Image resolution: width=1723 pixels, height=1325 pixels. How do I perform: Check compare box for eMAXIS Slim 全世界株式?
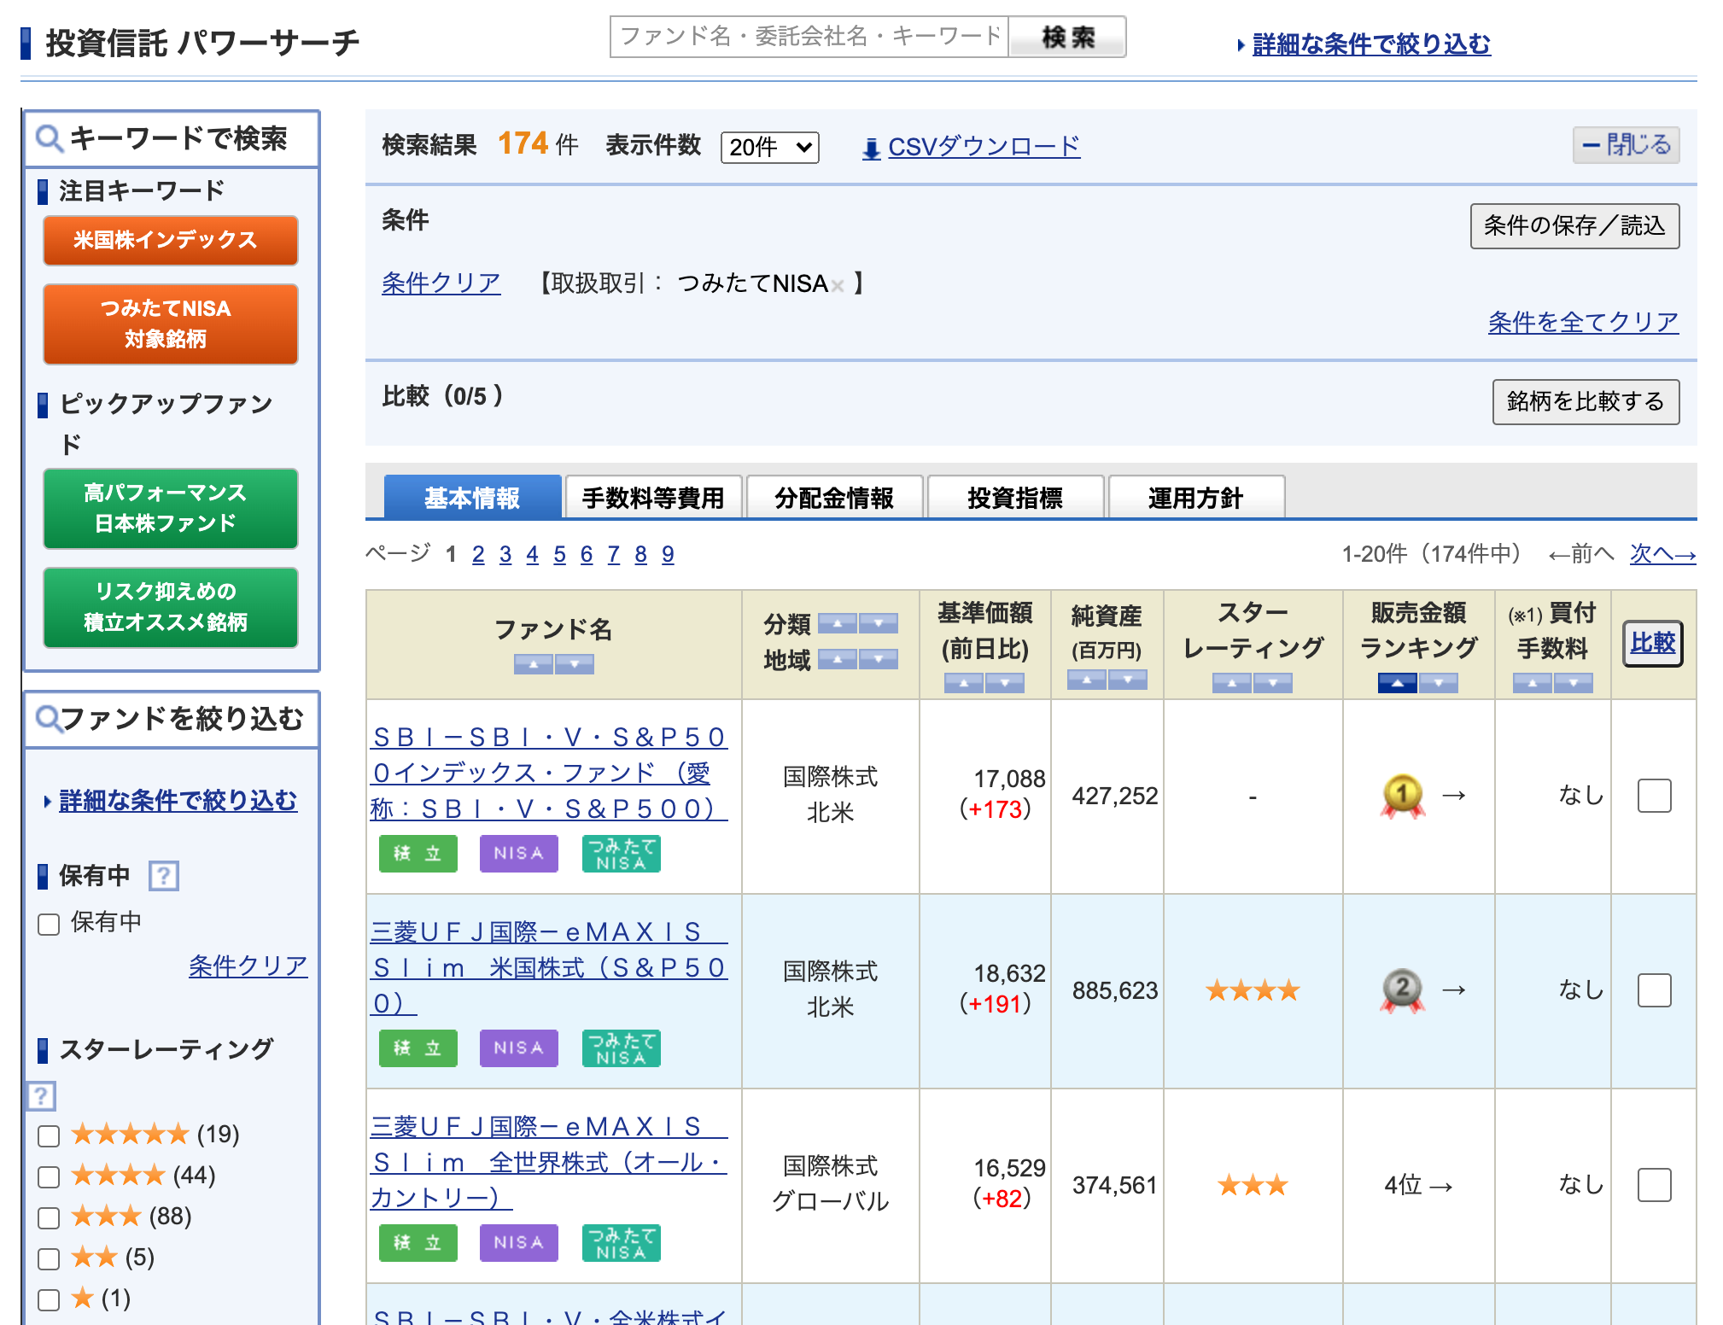pyautogui.click(x=1654, y=1185)
